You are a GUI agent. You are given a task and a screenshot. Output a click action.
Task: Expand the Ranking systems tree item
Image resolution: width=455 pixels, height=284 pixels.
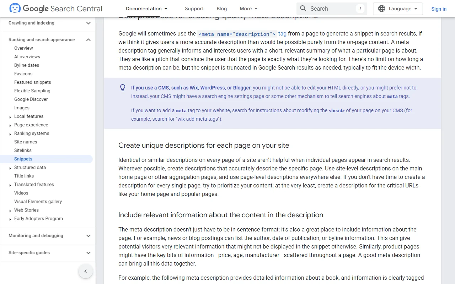point(10,134)
